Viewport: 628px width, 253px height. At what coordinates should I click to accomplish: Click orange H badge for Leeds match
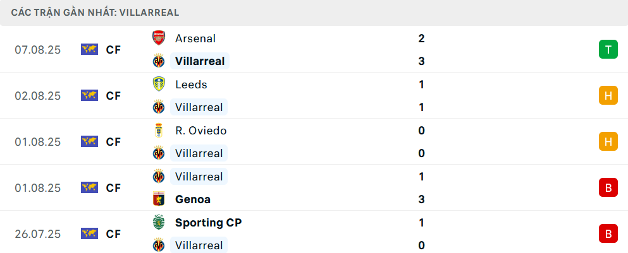pyautogui.click(x=608, y=95)
